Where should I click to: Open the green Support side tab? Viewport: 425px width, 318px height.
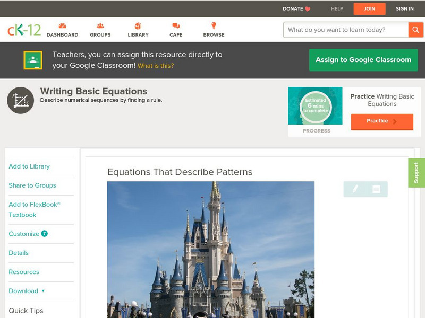pyautogui.click(x=416, y=173)
